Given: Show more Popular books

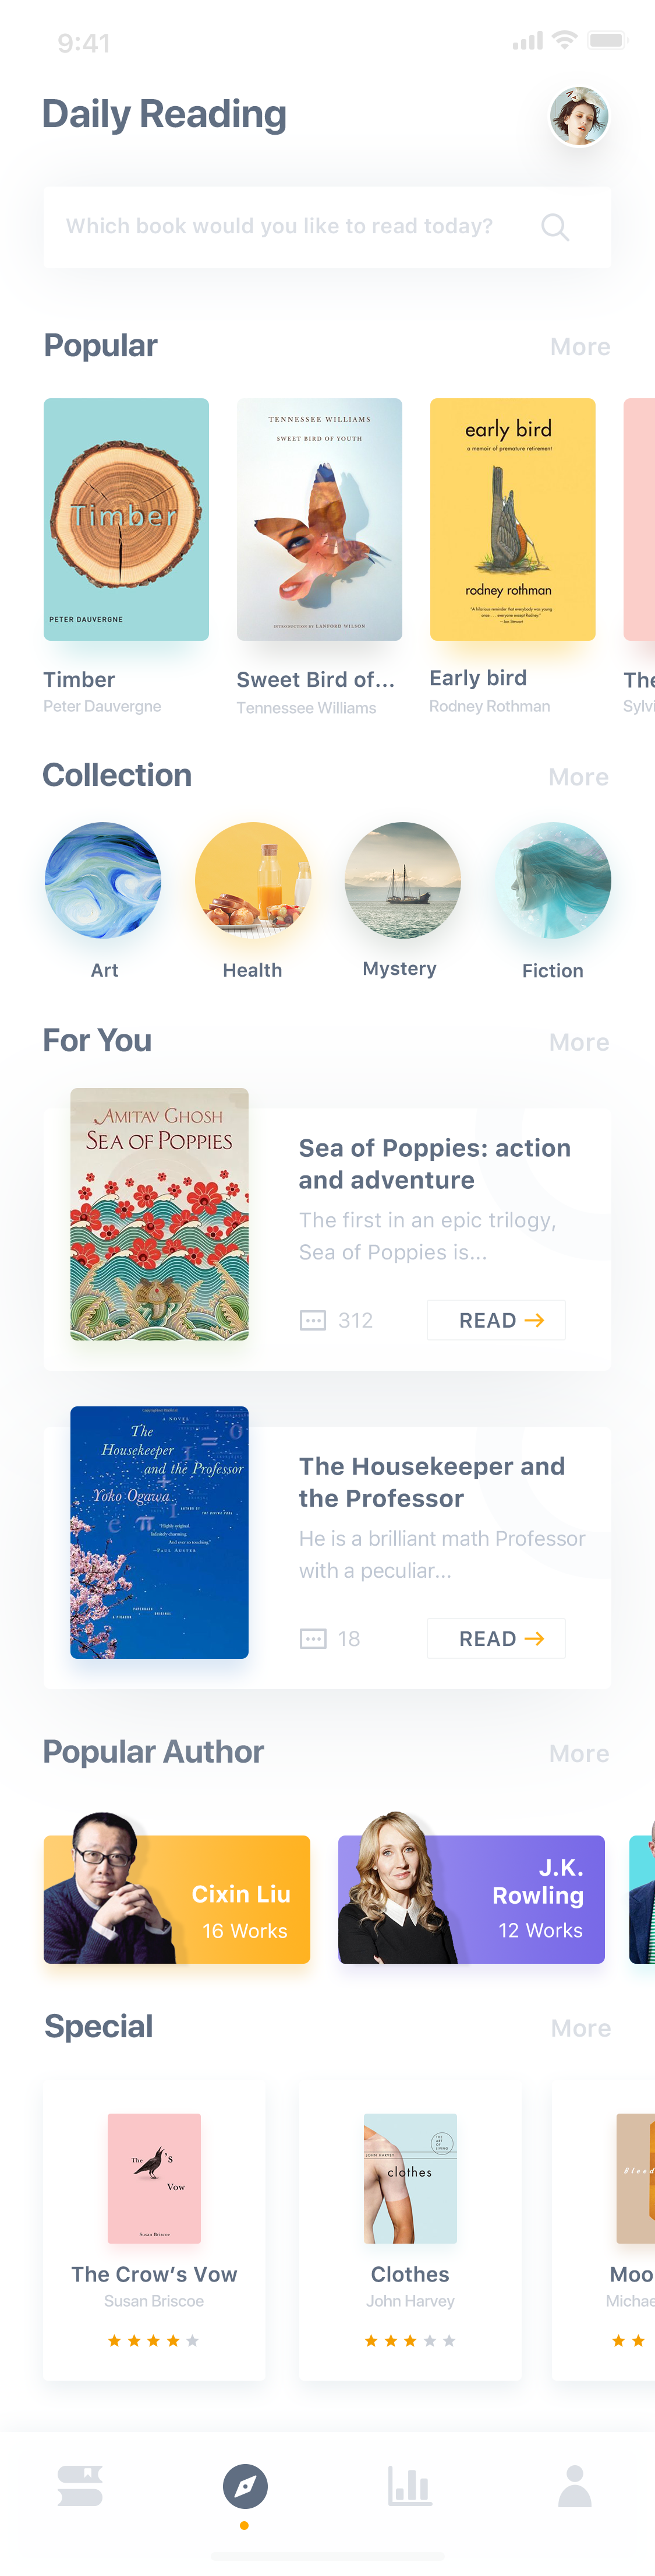Looking at the screenshot, I should tap(580, 347).
